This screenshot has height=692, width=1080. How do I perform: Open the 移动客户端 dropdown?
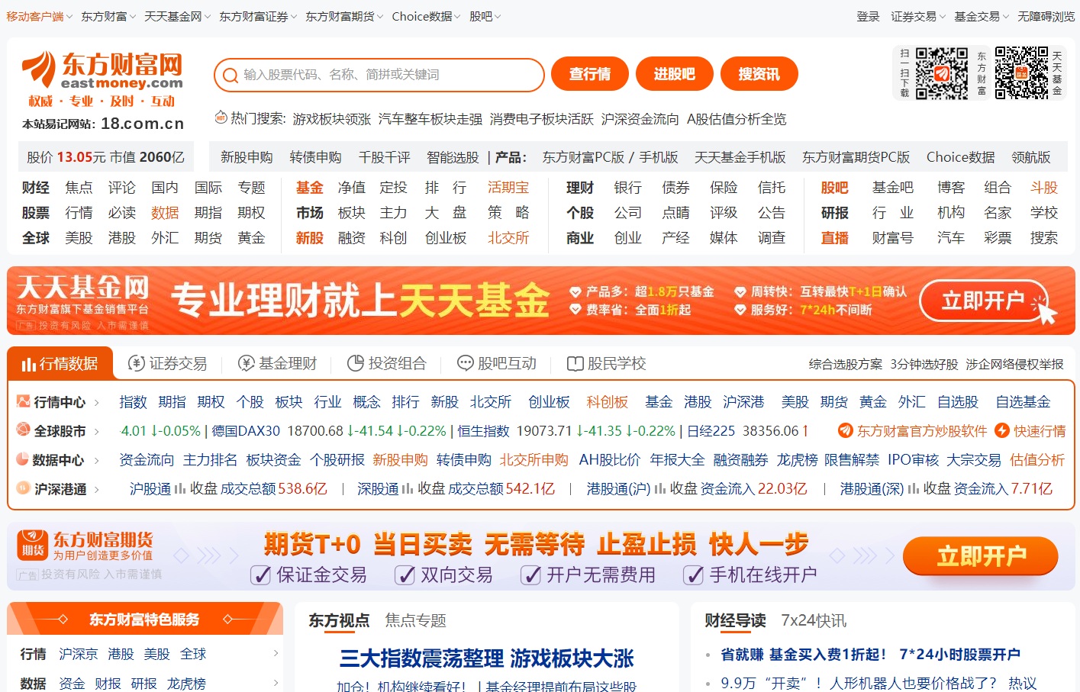click(x=40, y=16)
